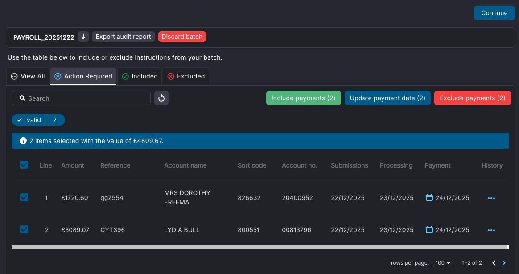Click the Account name column header
Image resolution: width=519 pixels, height=274 pixels.
pyautogui.click(x=185, y=165)
